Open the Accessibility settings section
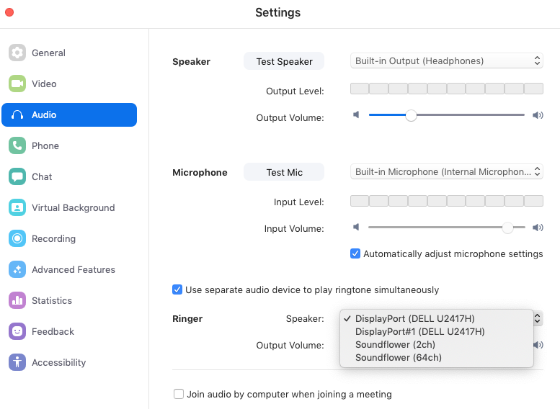 pos(58,363)
